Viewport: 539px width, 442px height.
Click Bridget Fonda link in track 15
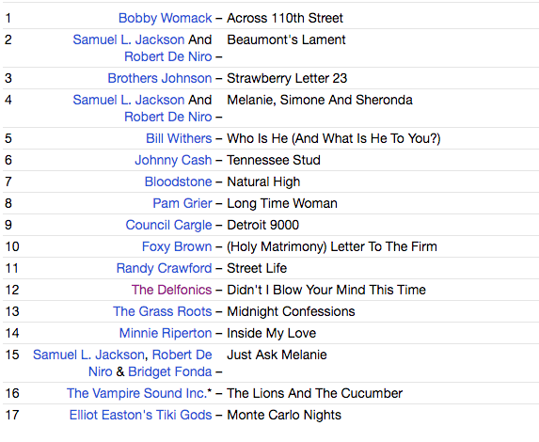[x=170, y=371]
